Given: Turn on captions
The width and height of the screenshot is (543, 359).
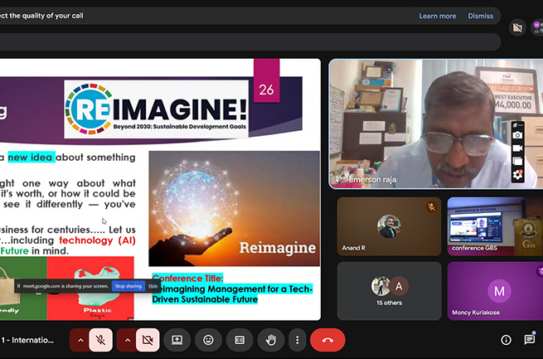Looking at the screenshot, I should pyautogui.click(x=240, y=339).
